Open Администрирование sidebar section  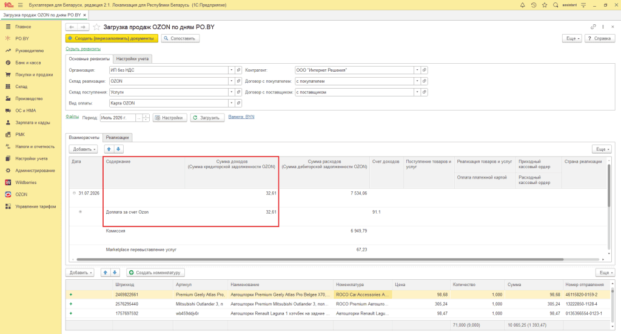35,171
